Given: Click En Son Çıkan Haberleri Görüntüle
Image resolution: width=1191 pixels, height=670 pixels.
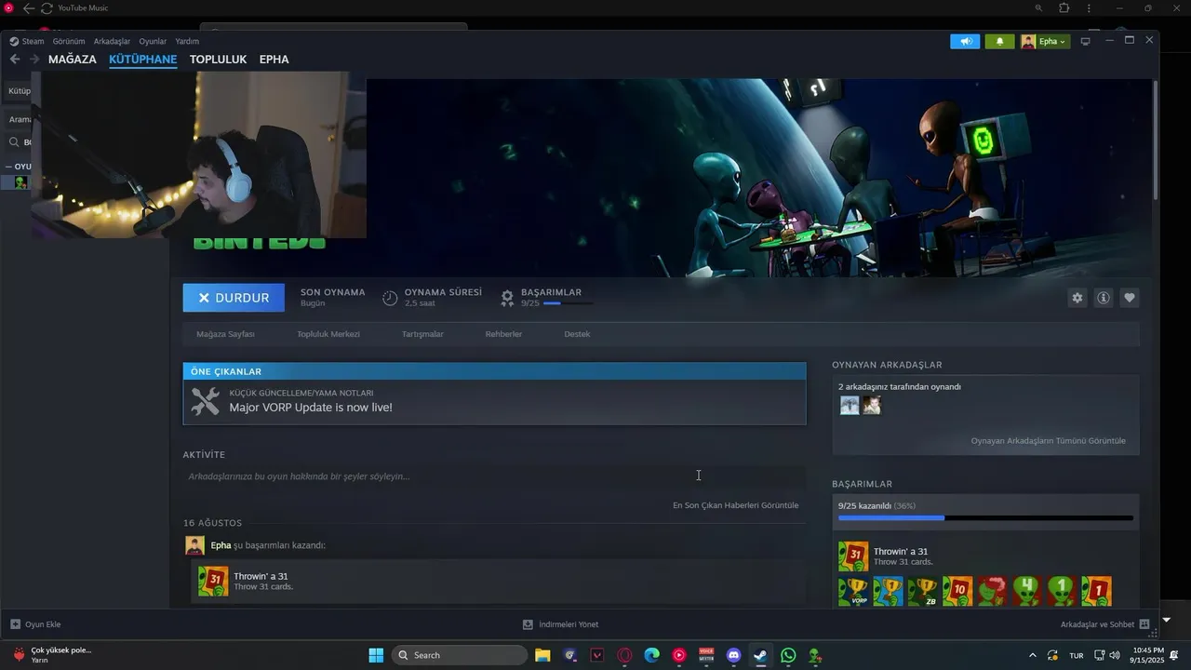Looking at the screenshot, I should click(x=735, y=505).
